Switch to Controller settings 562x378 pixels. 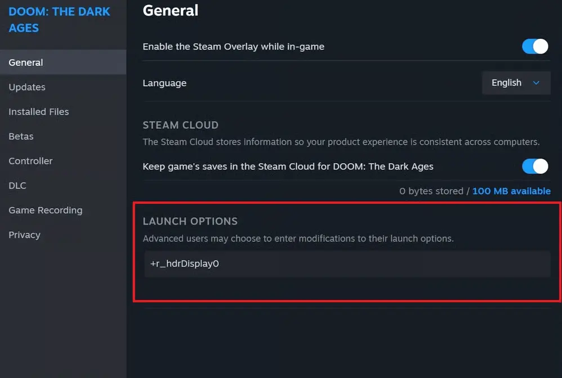pos(30,161)
